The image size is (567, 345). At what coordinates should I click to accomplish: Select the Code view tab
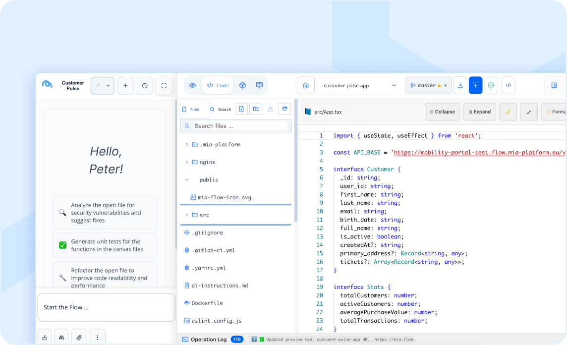point(217,85)
